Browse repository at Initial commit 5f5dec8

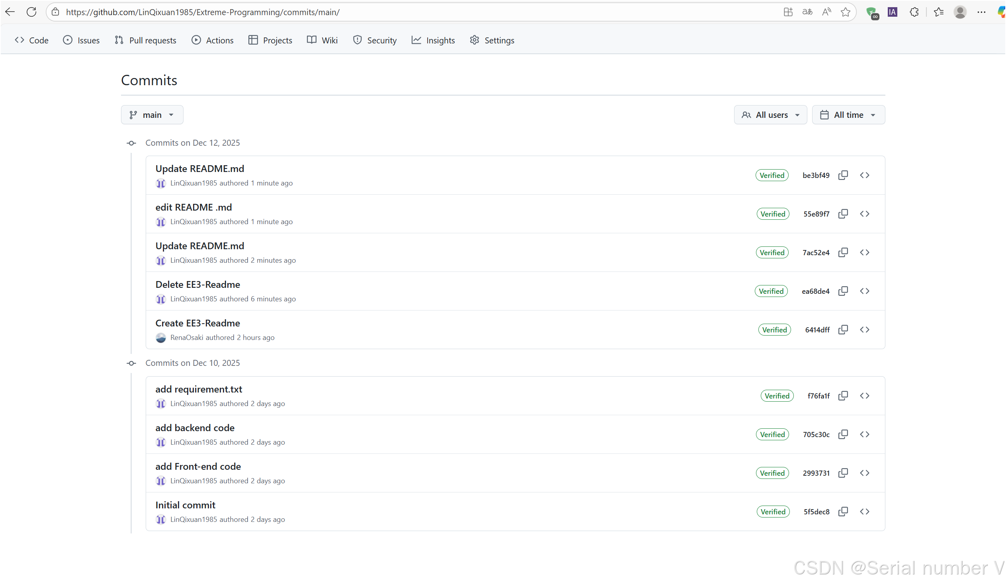(864, 512)
